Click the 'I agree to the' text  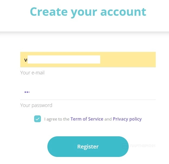click(57, 119)
